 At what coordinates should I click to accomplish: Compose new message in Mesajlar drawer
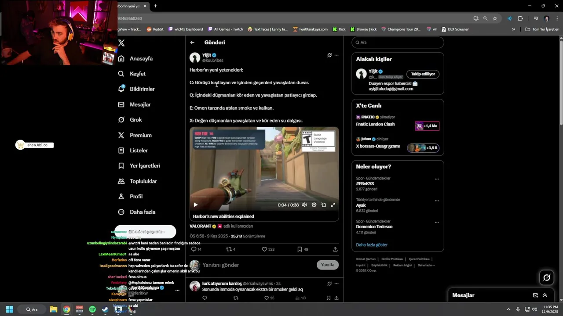535,295
